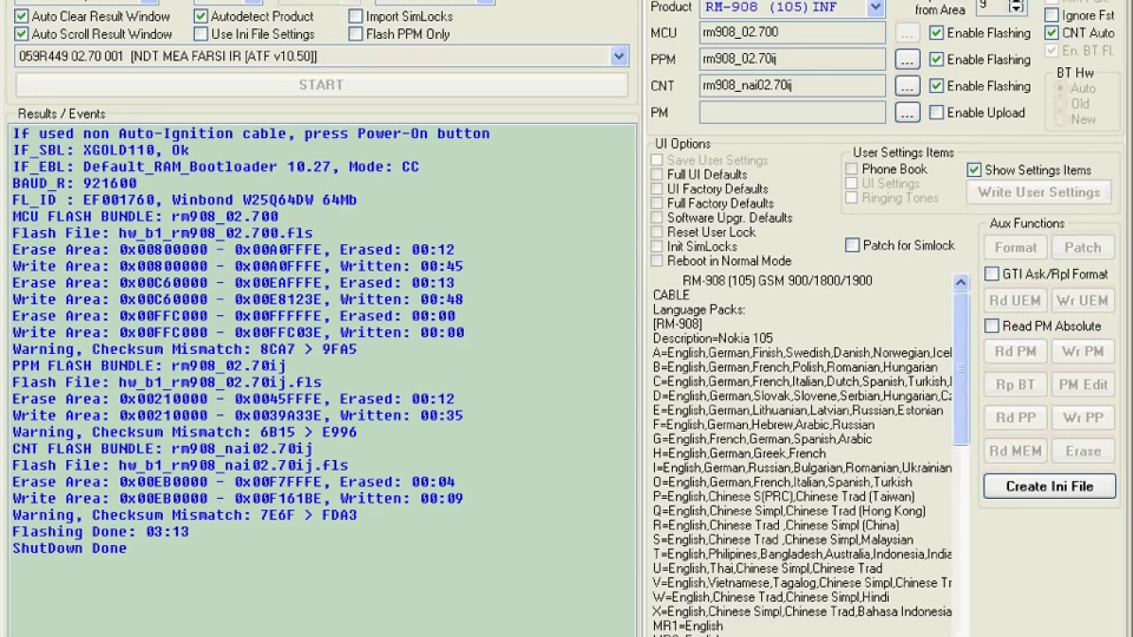Click the Wr PM button
The height and width of the screenshot is (637, 1133).
[1083, 351]
